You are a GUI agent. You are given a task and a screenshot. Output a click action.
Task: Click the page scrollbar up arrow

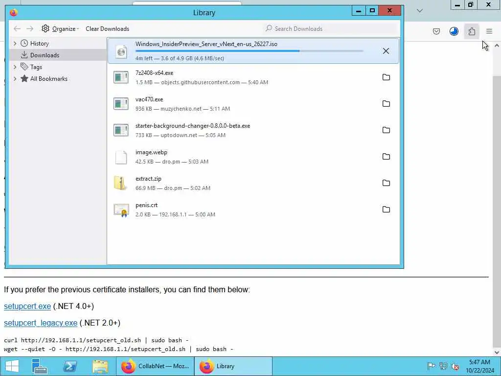point(497,46)
